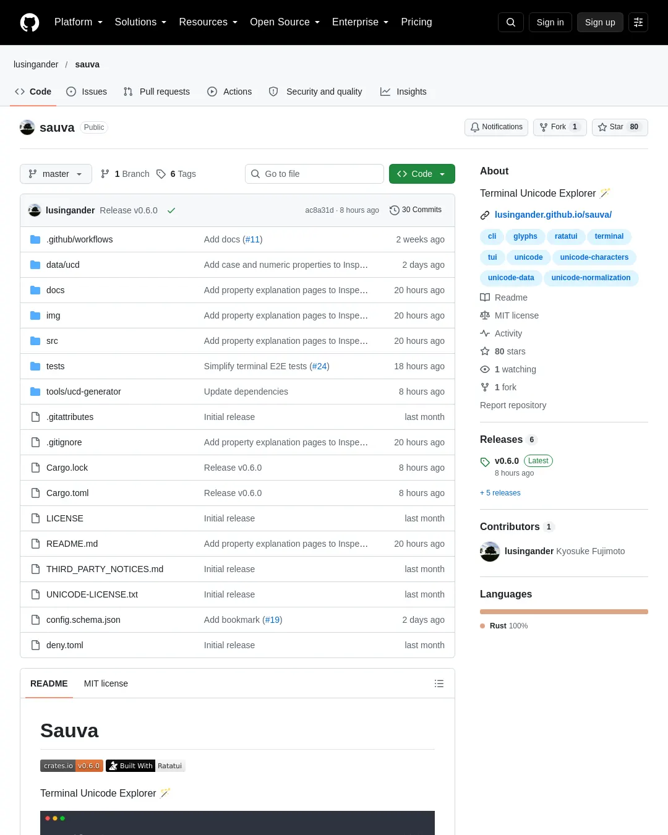Open the master branch selector
Image resolution: width=668 pixels, height=835 pixels.
click(56, 174)
